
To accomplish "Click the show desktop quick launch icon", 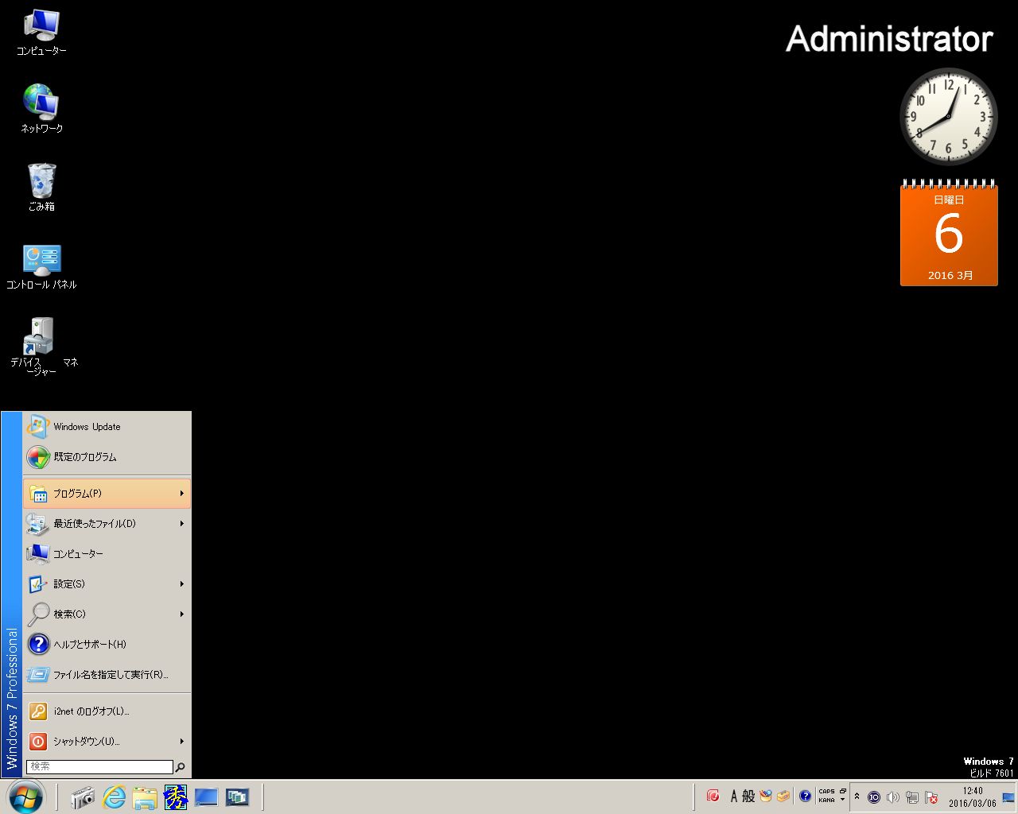I will point(206,797).
